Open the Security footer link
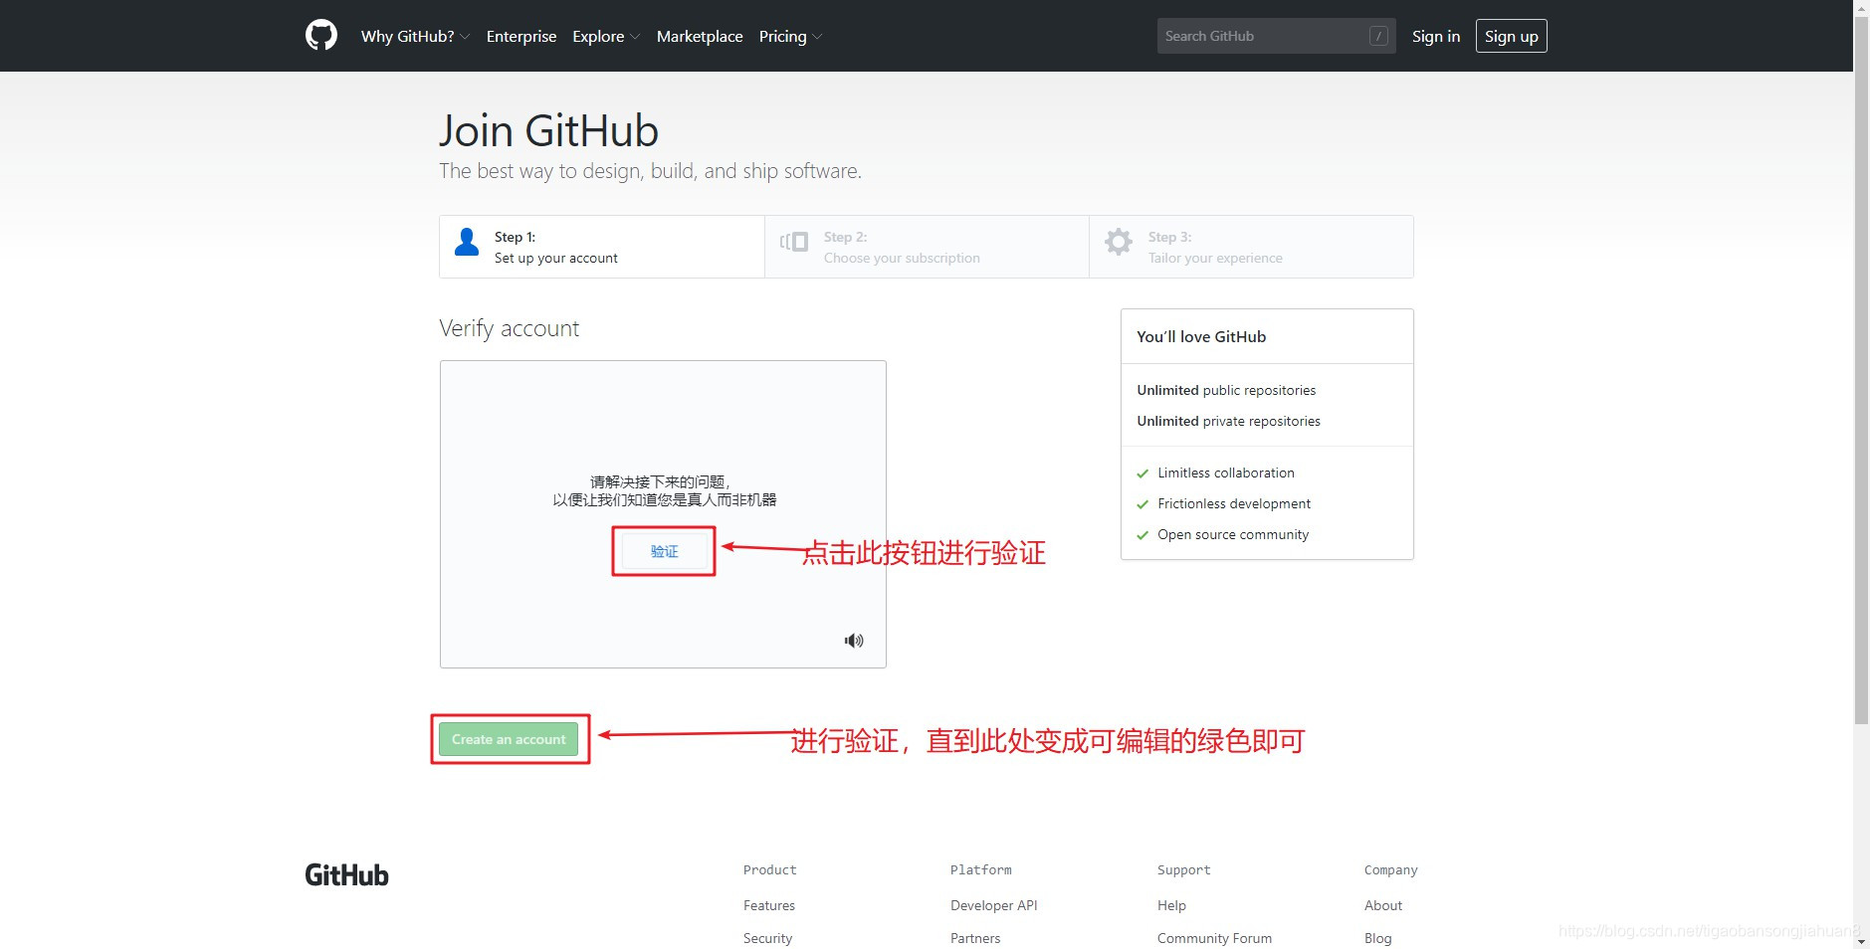The image size is (1870, 949). (767, 938)
